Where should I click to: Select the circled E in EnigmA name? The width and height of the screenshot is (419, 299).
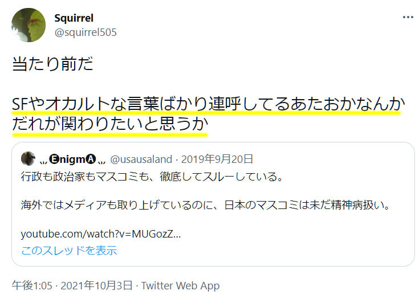pyautogui.click(x=54, y=159)
